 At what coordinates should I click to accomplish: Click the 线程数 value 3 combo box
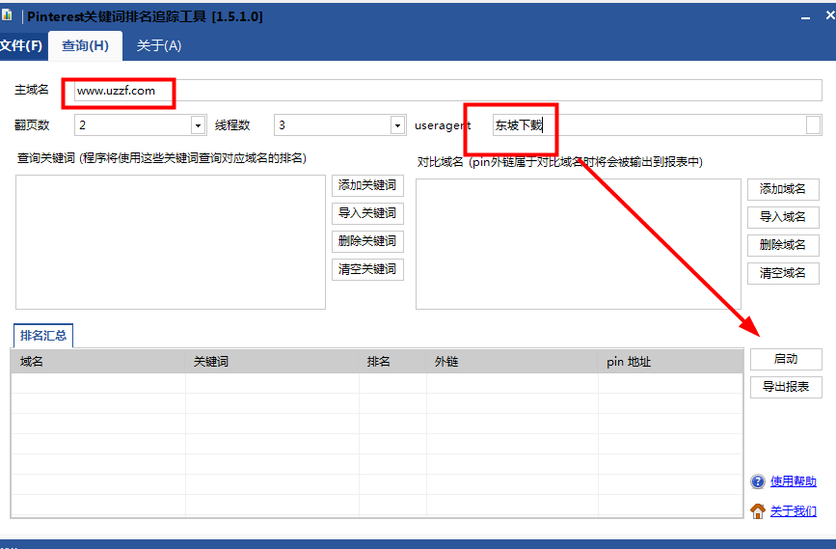(339, 125)
